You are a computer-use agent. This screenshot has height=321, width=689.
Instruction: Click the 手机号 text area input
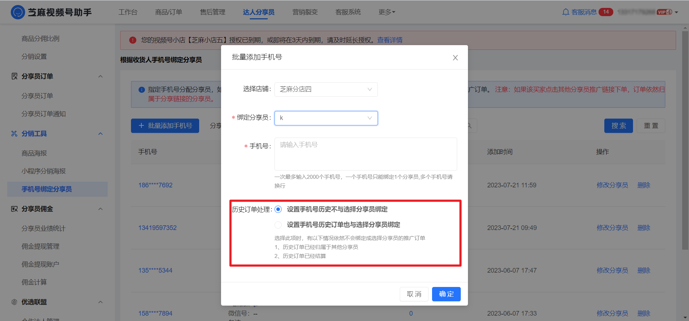tap(366, 154)
